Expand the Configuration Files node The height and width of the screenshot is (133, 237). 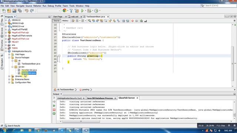[x=9, y=82]
